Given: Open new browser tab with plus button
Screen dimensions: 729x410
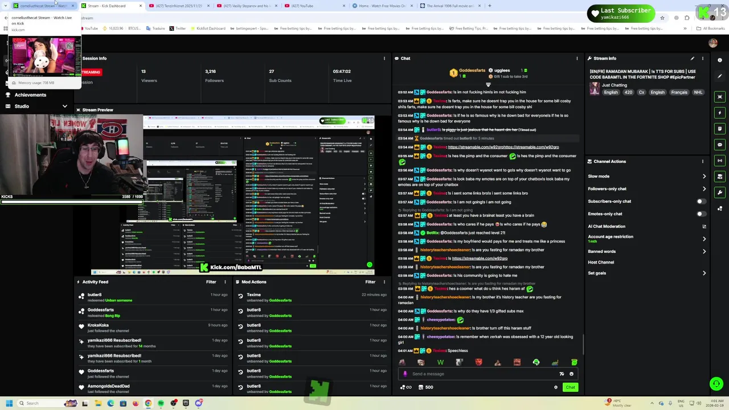Looking at the screenshot, I should (489, 6).
